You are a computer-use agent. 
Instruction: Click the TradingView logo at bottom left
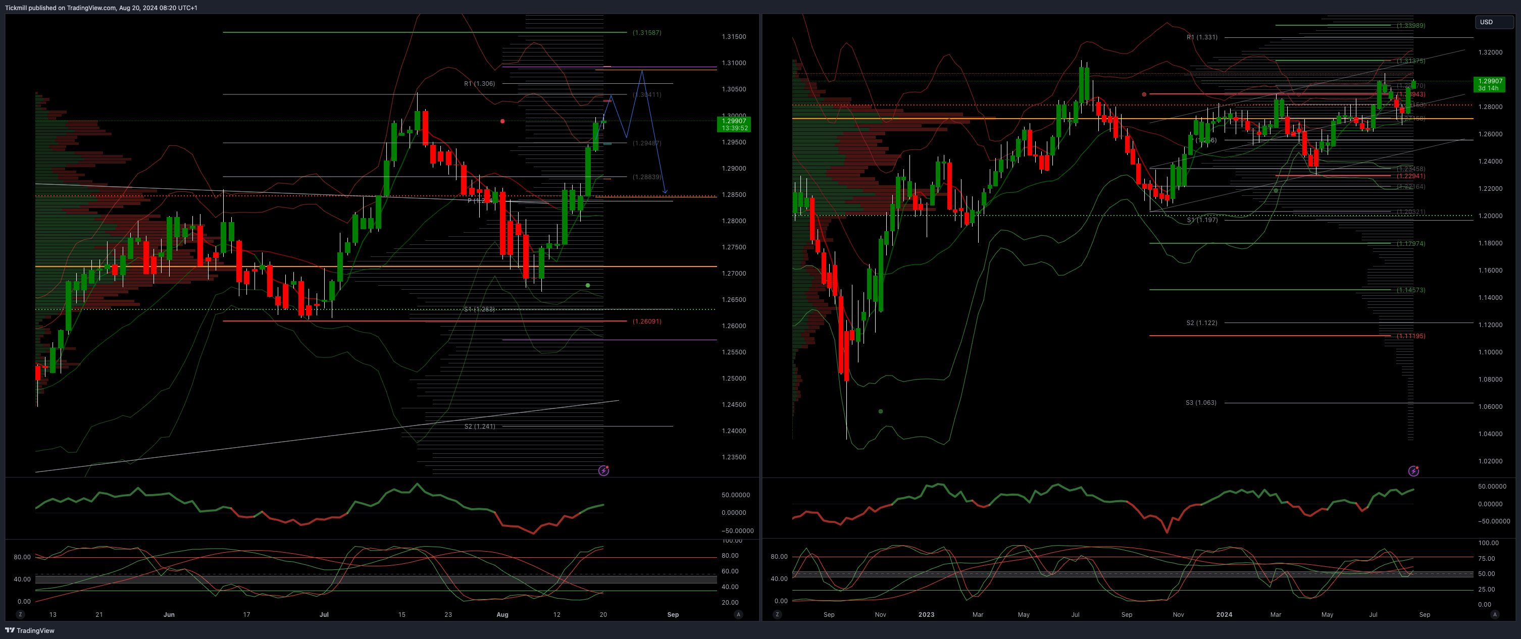30,630
